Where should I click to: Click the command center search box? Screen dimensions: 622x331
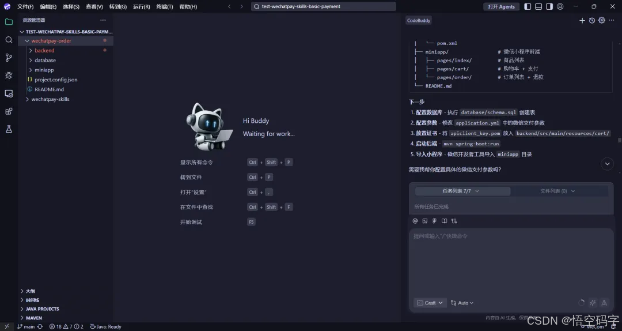click(324, 6)
